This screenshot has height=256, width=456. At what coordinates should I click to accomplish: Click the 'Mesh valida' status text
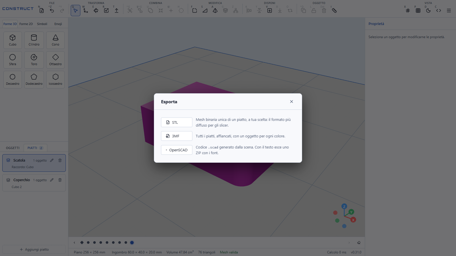tap(229, 252)
